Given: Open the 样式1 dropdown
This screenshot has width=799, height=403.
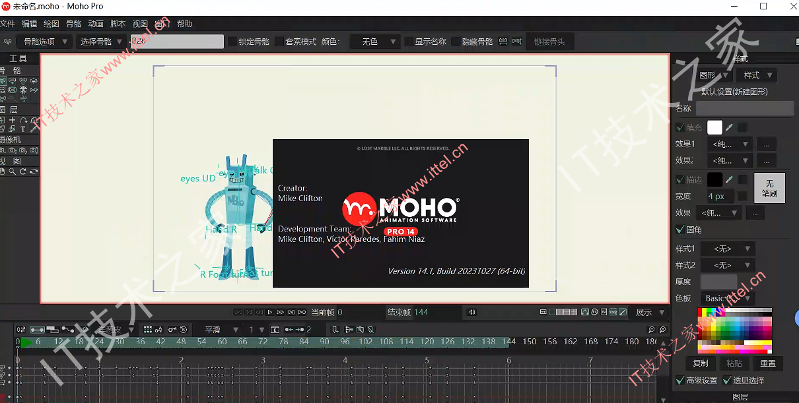Looking at the screenshot, I should [x=728, y=249].
